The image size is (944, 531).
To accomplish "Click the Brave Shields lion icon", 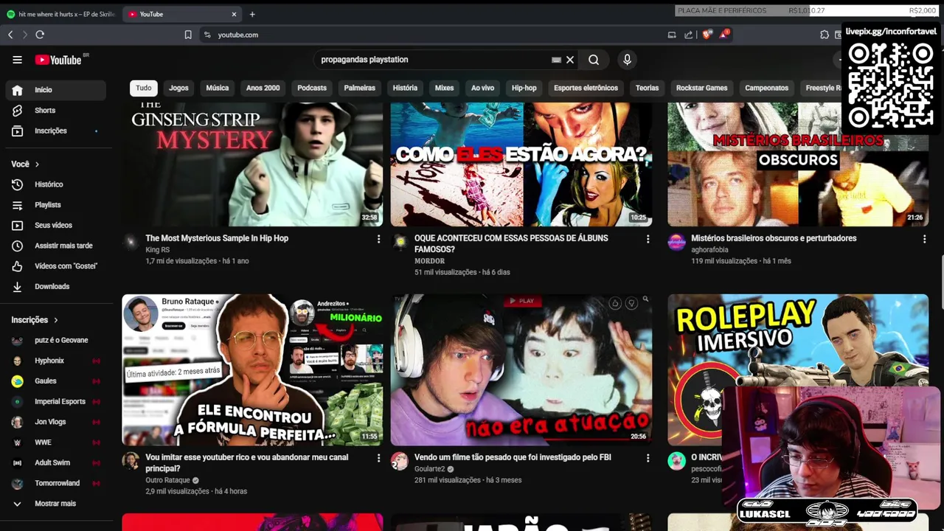I will click(707, 35).
